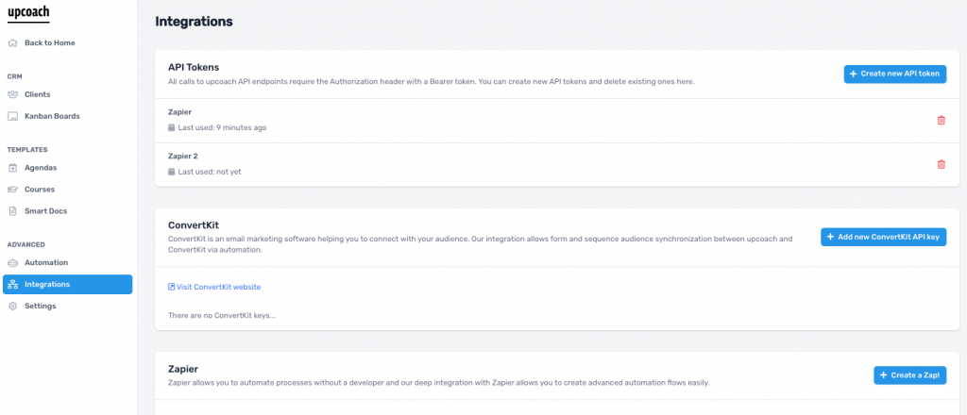Click the Zapier 2 token name
The image size is (967, 415).
click(182, 157)
